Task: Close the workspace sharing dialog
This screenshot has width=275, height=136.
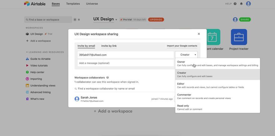Action: (199, 34)
